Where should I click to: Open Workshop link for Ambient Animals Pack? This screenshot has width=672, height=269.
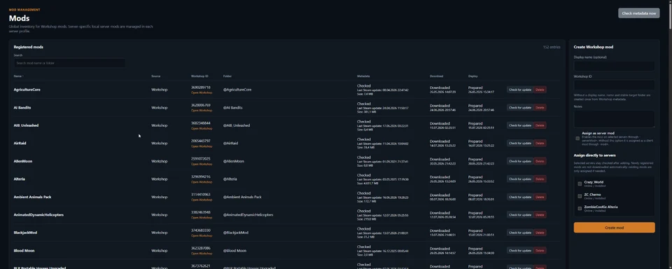[x=202, y=200]
